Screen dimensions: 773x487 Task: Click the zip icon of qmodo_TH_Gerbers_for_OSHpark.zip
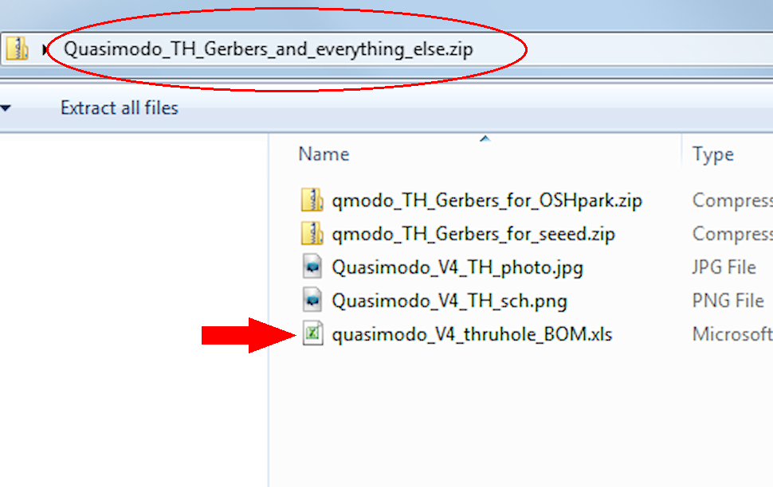(312, 200)
